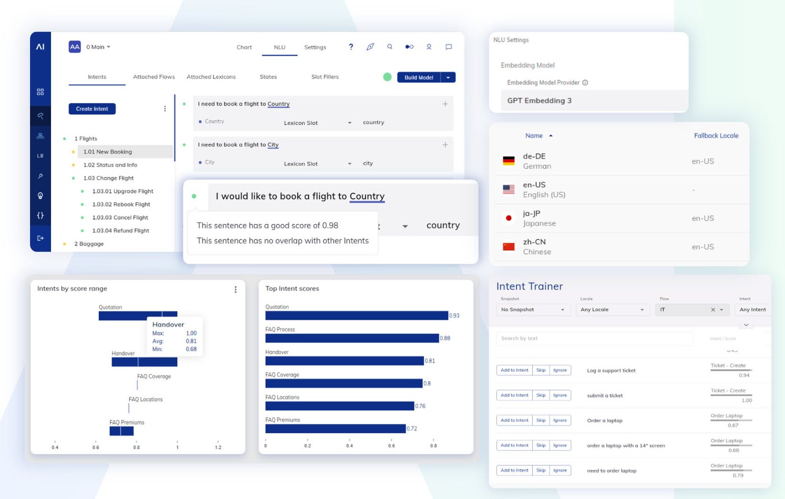This screenshot has height=499, width=785.
Task: Sort the locale list by the Name column
Action: [x=539, y=136]
